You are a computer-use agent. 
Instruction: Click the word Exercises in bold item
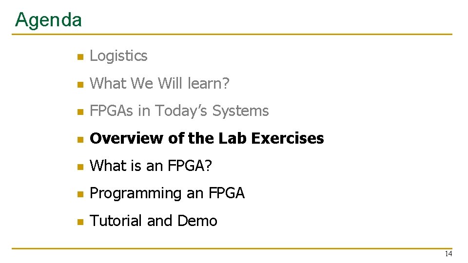(288, 138)
